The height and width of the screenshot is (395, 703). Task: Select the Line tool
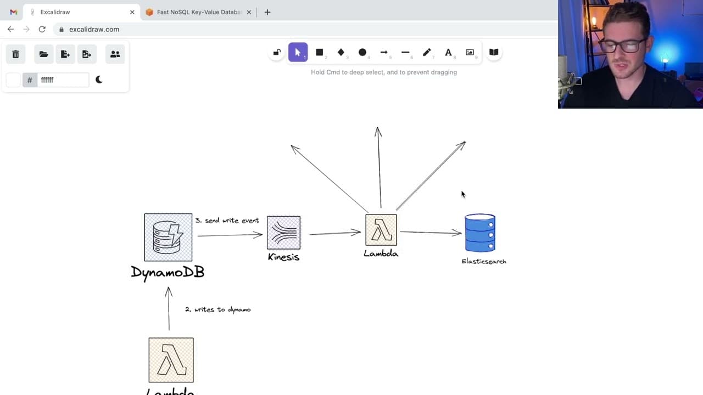[405, 52]
